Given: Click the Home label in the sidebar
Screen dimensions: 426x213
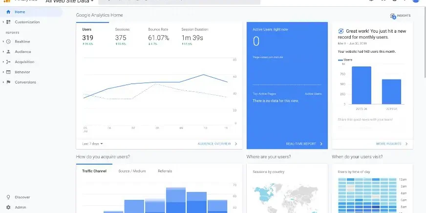Looking at the screenshot, I should (20, 12).
